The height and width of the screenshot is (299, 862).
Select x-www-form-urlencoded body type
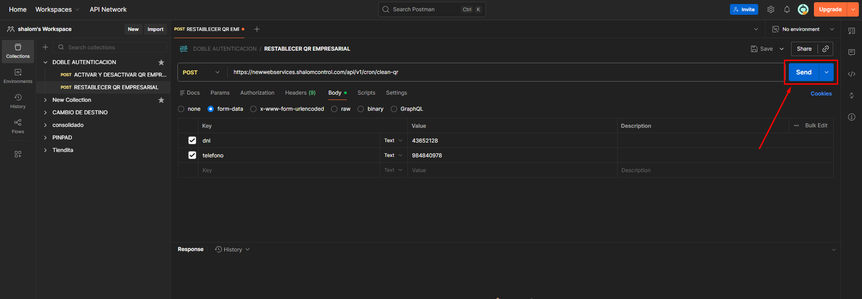pos(253,109)
